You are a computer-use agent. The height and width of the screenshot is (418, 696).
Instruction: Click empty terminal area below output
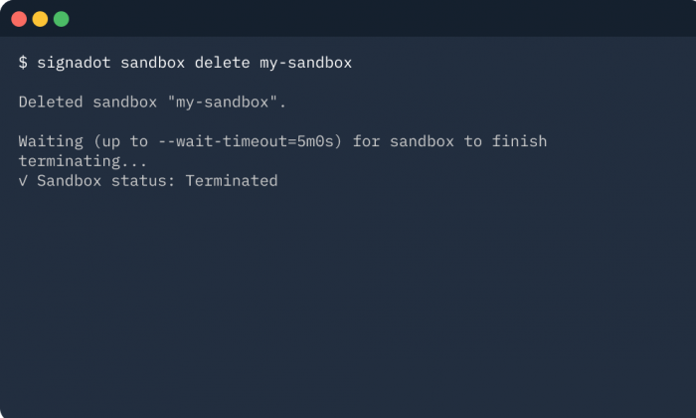[348, 303]
